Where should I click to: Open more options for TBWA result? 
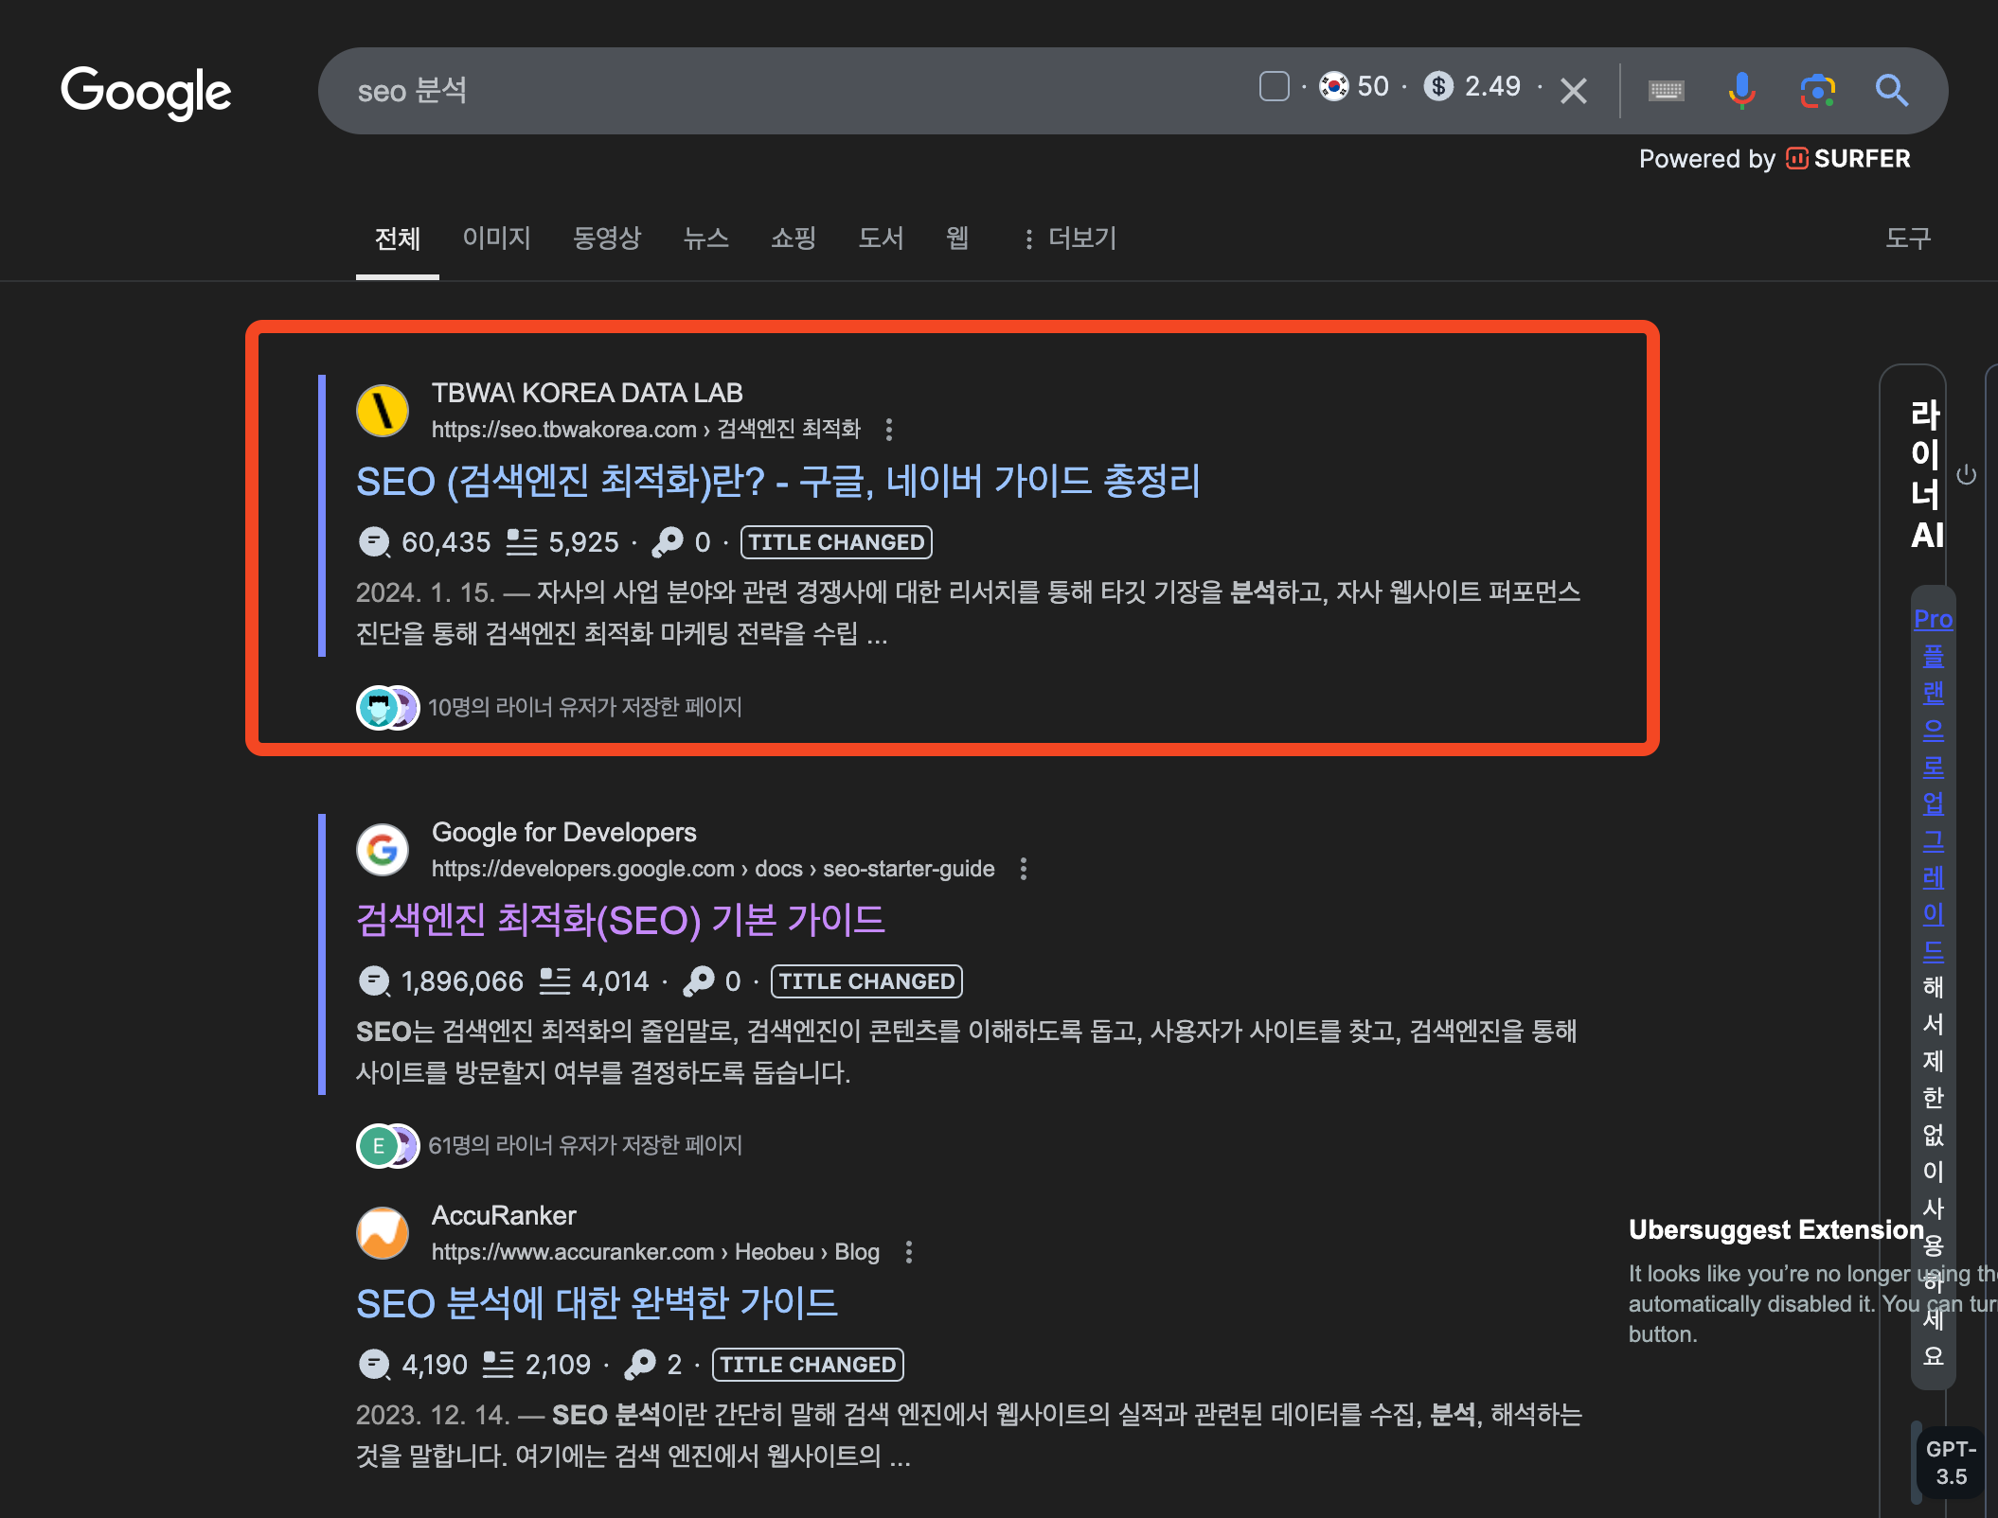[x=888, y=430]
